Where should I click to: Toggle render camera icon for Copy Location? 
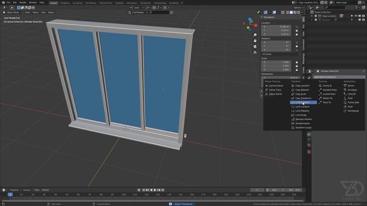363,16
